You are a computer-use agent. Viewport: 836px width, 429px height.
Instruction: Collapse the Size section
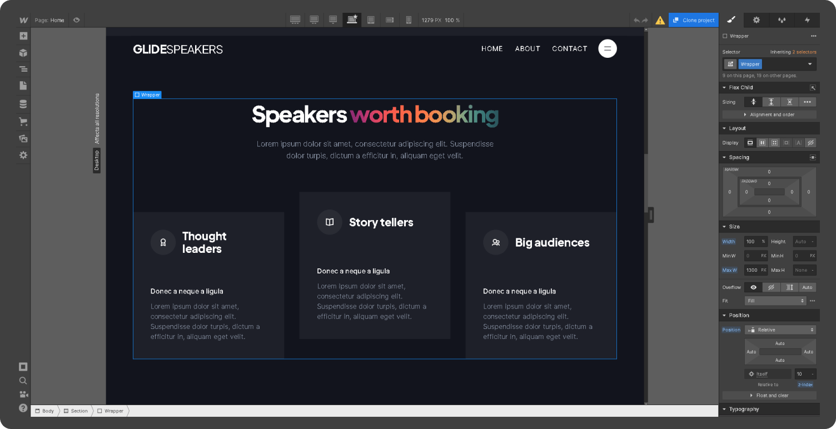pyautogui.click(x=725, y=227)
